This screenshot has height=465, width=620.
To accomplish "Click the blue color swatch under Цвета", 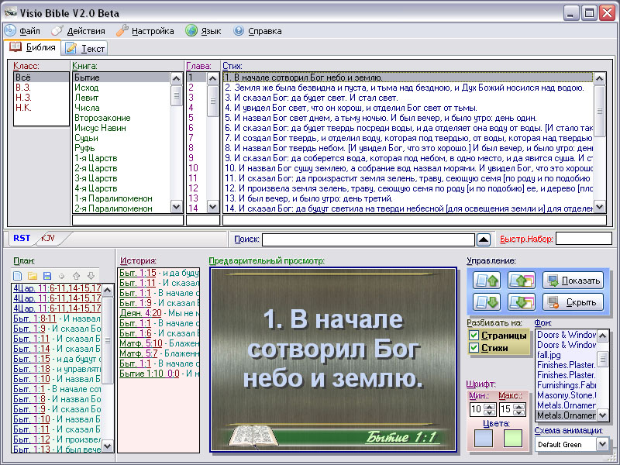I will (482, 439).
